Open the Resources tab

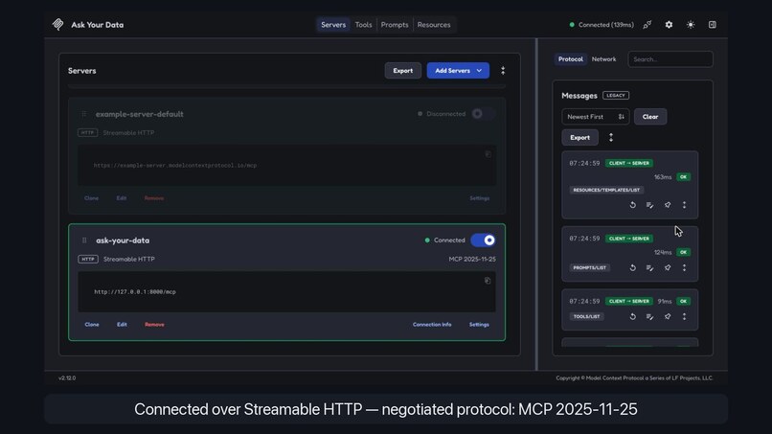(x=434, y=25)
